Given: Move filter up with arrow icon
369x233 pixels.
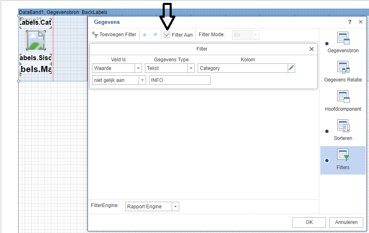Looking at the screenshot, I should pos(145,35).
